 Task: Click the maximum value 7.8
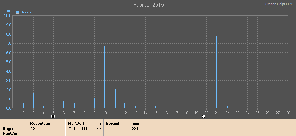pos(99,129)
